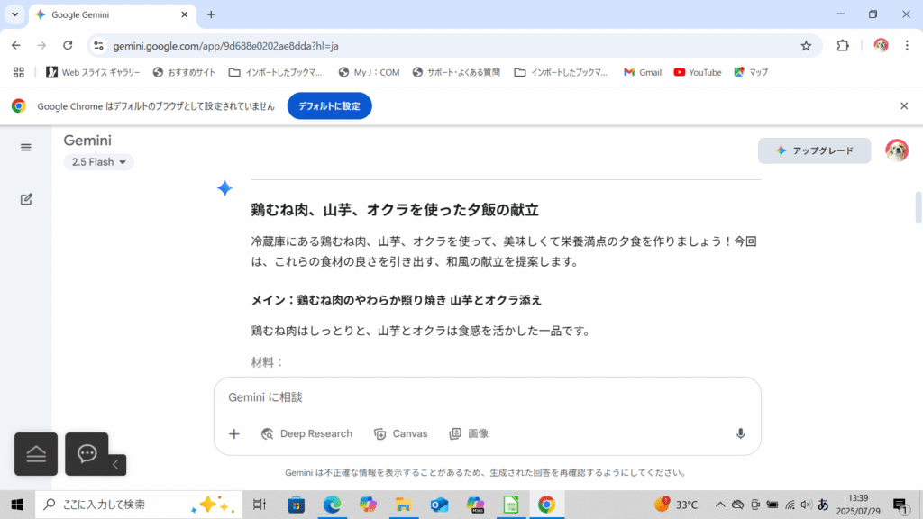Open the tab search dropdown arrow
This screenshot has width=923, height=519.
pyautogui.click(x=14, y=14)
